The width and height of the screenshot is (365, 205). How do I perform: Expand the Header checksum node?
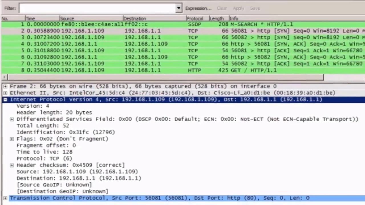coord(12,165)
